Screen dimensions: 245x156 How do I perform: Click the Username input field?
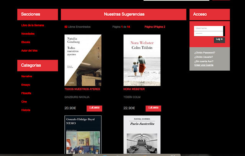(x=208, y=28)
